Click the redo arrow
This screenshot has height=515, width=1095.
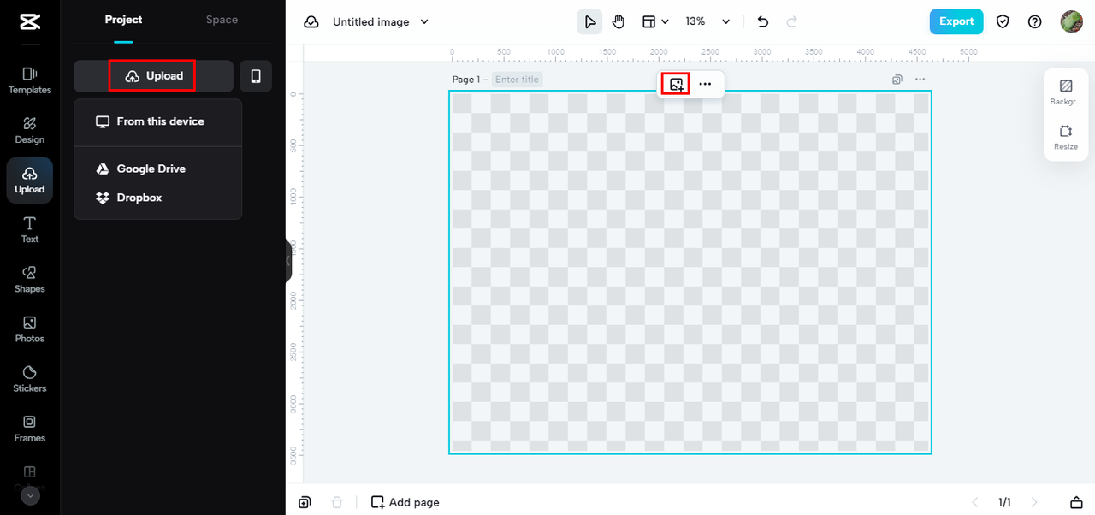(792, 21)
